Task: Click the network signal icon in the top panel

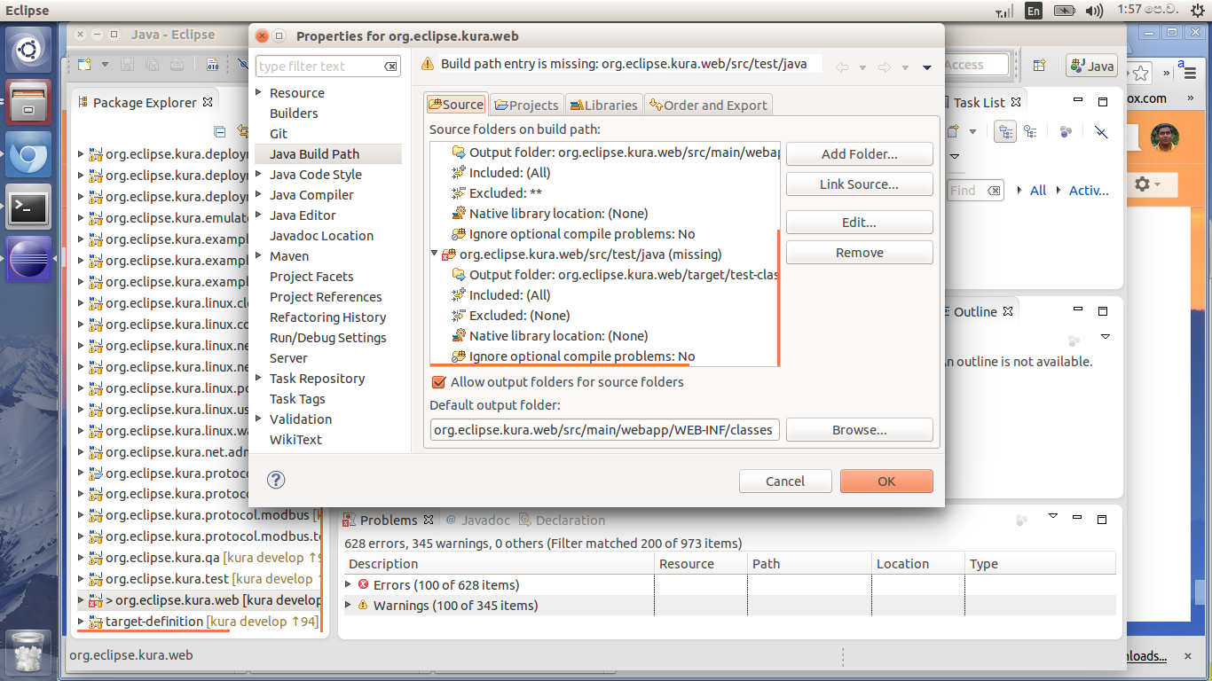Action: (x=1004, y=11)
